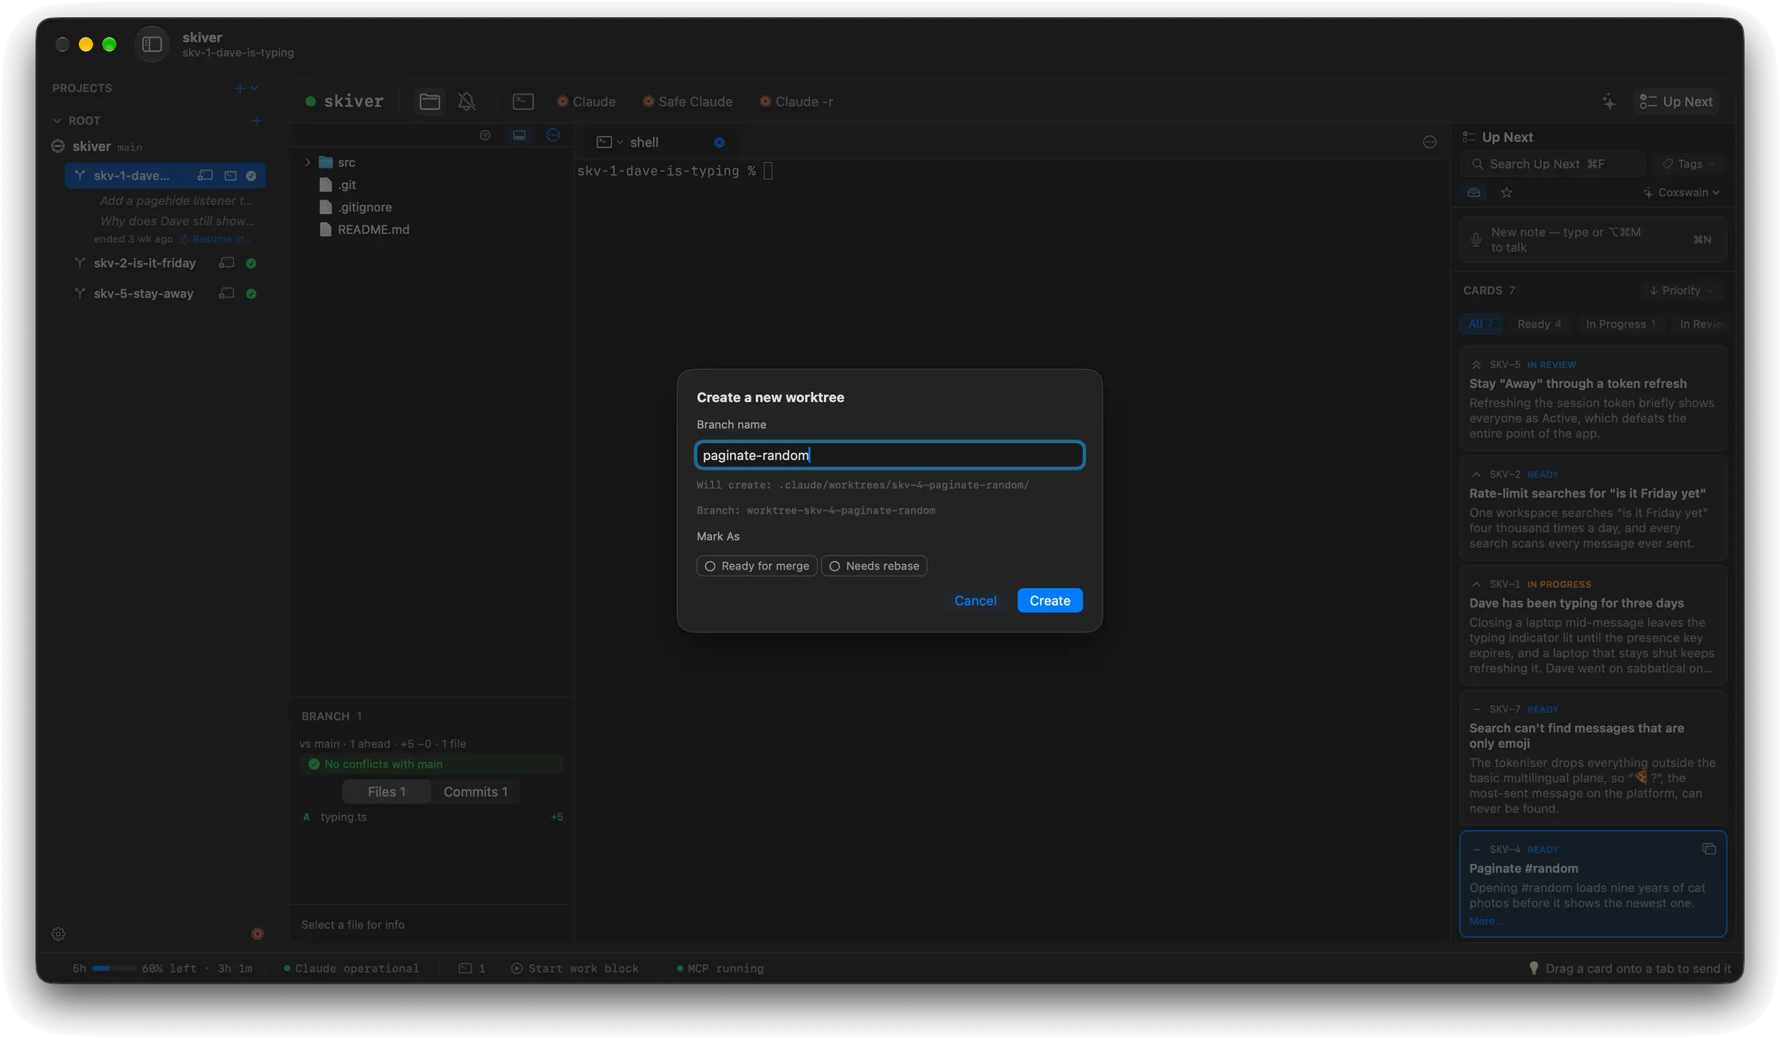Viewport: 1780px width, 1038px height.
Task: Open the Tags dropdown
Action: click(x=1688, y=164)
